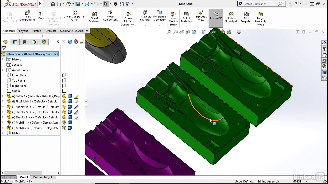
Task: Toggle hide/show for MoldA<1> component
Action: (x=64, y=128)
